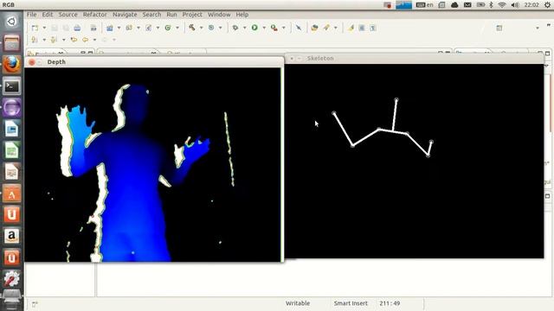
Task: Click the Open Perspective icon
Action: click(x=499, y=28)
